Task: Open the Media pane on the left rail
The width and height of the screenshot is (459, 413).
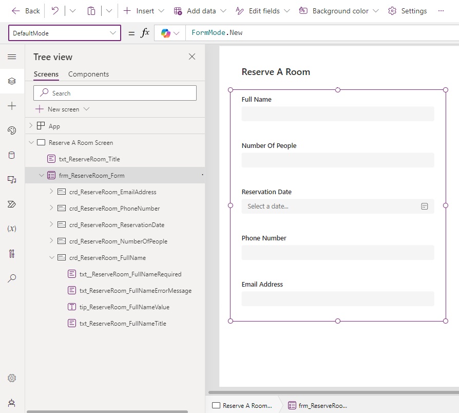Action: click(x=11, y=180)
